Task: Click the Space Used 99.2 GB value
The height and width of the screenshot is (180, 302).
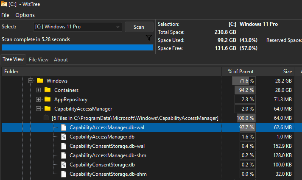Action: 226,40
